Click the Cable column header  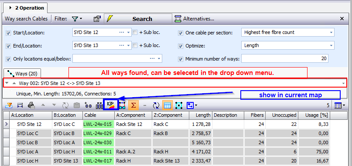tap(98, 115)
